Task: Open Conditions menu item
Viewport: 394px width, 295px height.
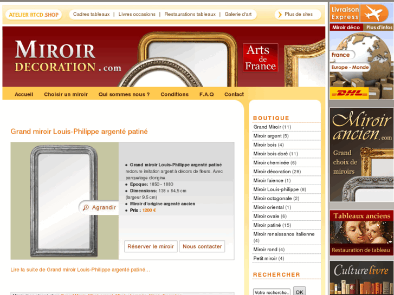Action: click(175, 94)
